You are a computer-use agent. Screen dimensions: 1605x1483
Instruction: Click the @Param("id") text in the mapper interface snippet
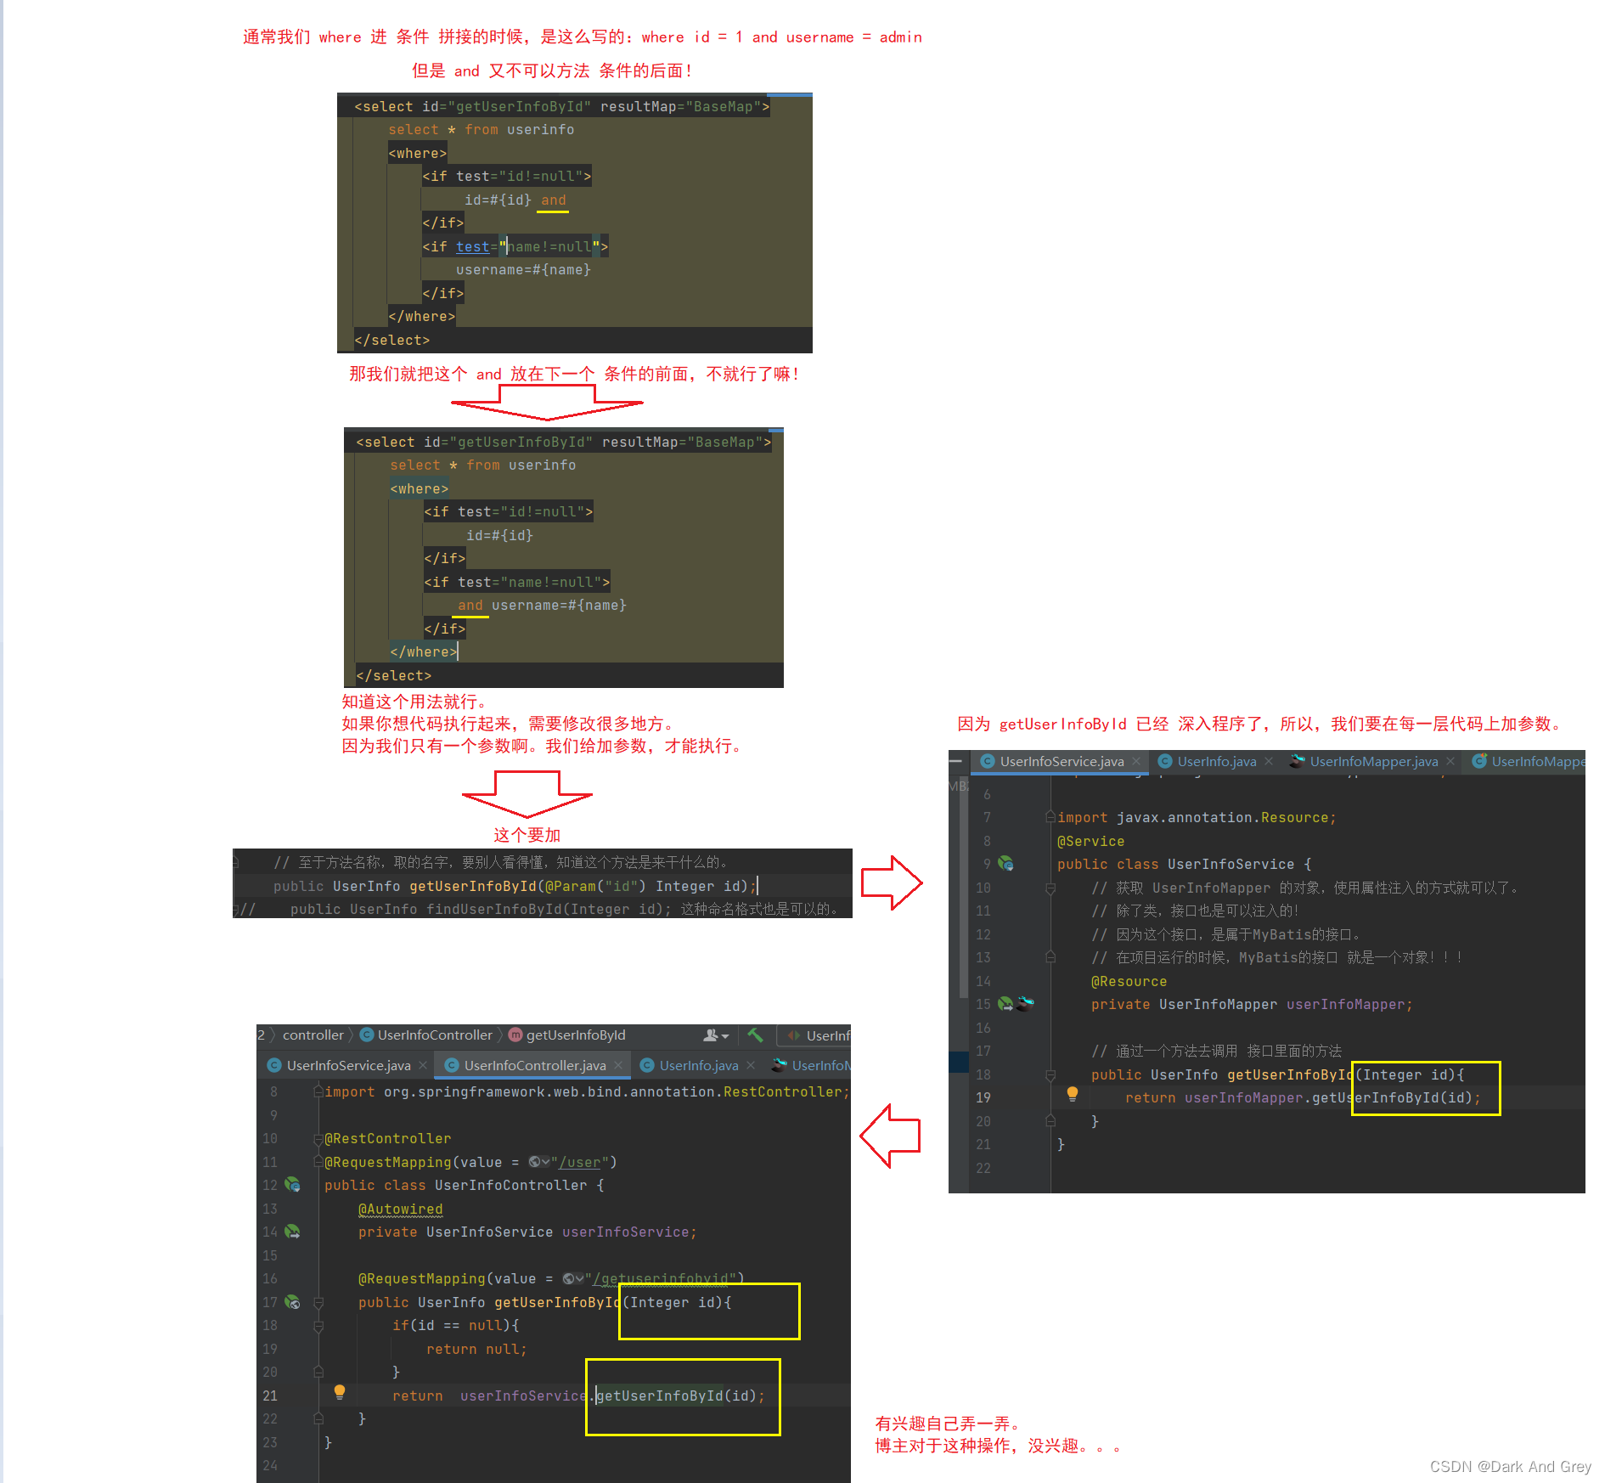(x=595, y=886)
